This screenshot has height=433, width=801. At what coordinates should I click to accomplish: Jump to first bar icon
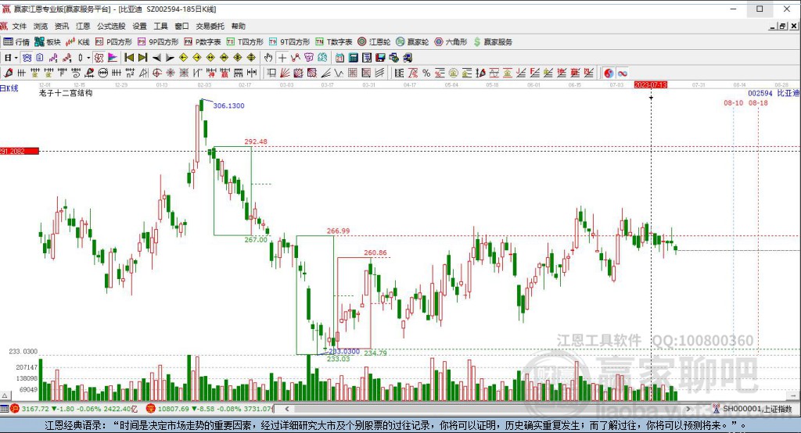(x=129, y=58)
